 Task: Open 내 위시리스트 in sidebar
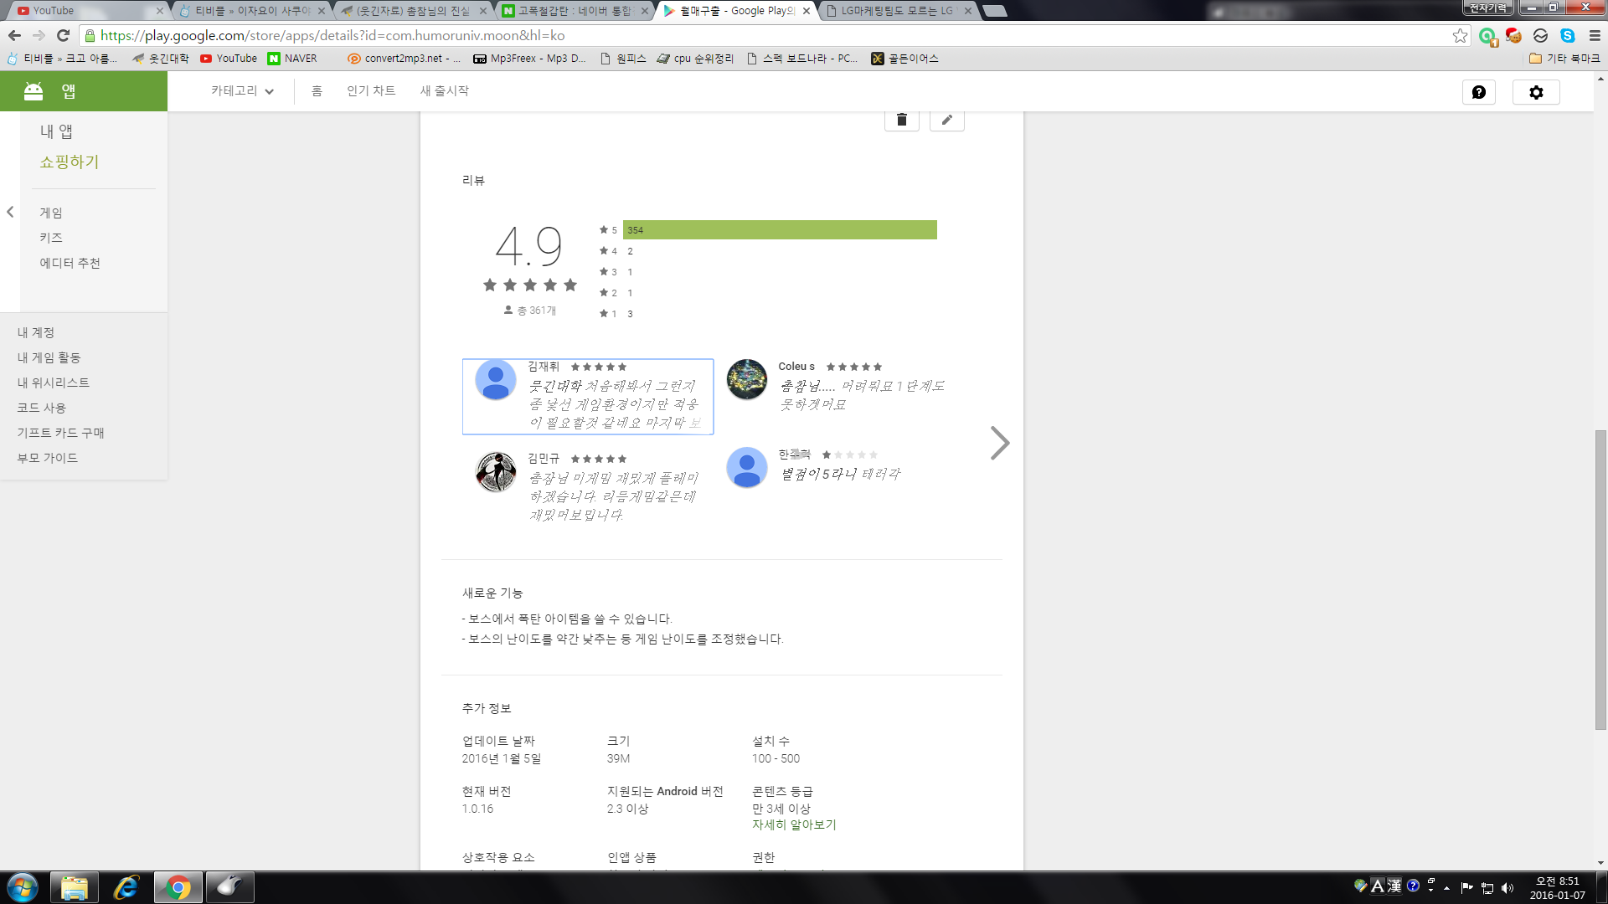[x=53, y=383]
